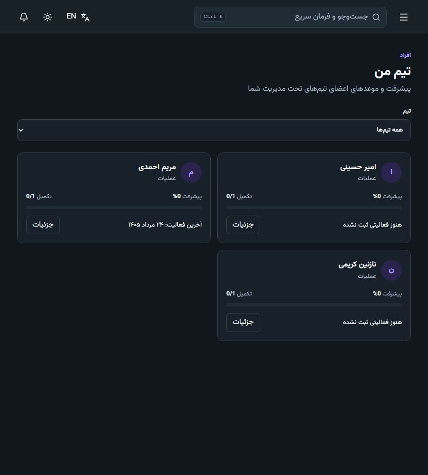Open the notifications bell
The width and height of the screenshot is (428, 475).
click(x=24, y=17)
